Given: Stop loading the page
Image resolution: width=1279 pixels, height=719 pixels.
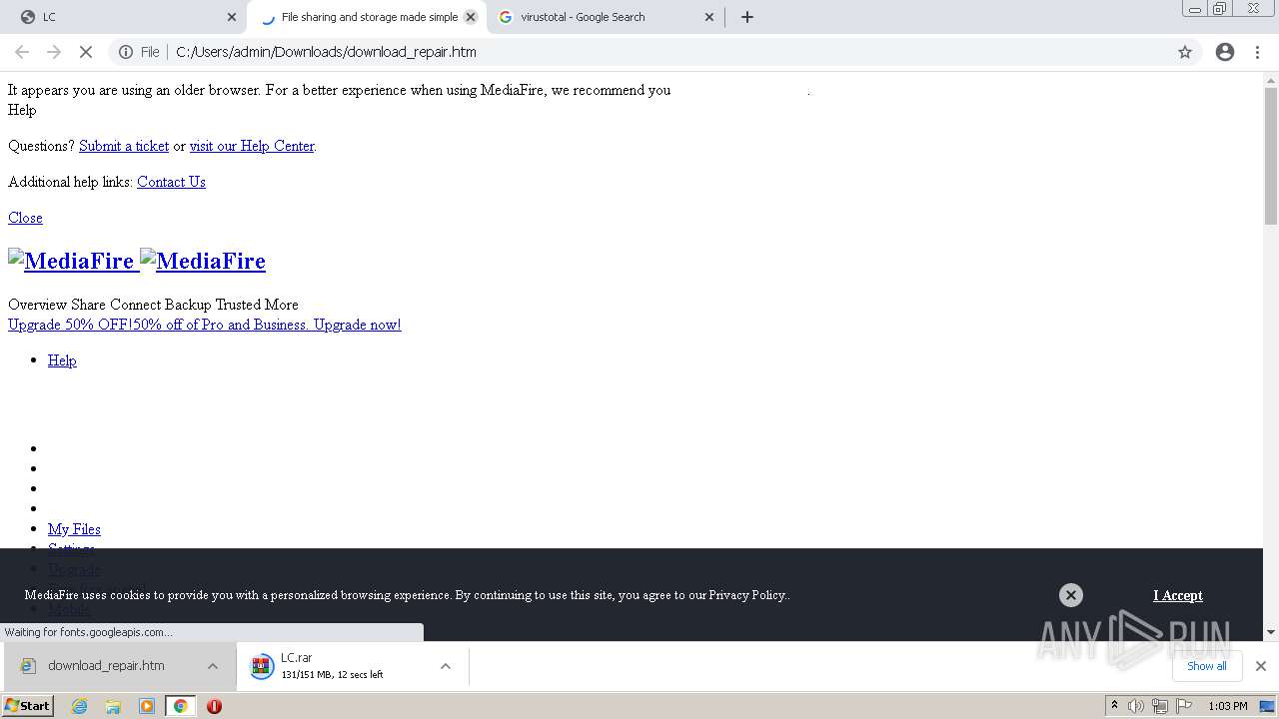Looking at the screenshot, I should point(86,52).
